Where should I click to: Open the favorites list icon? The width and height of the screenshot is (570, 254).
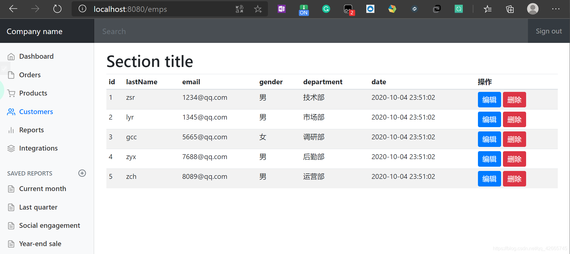coord(488,9)
